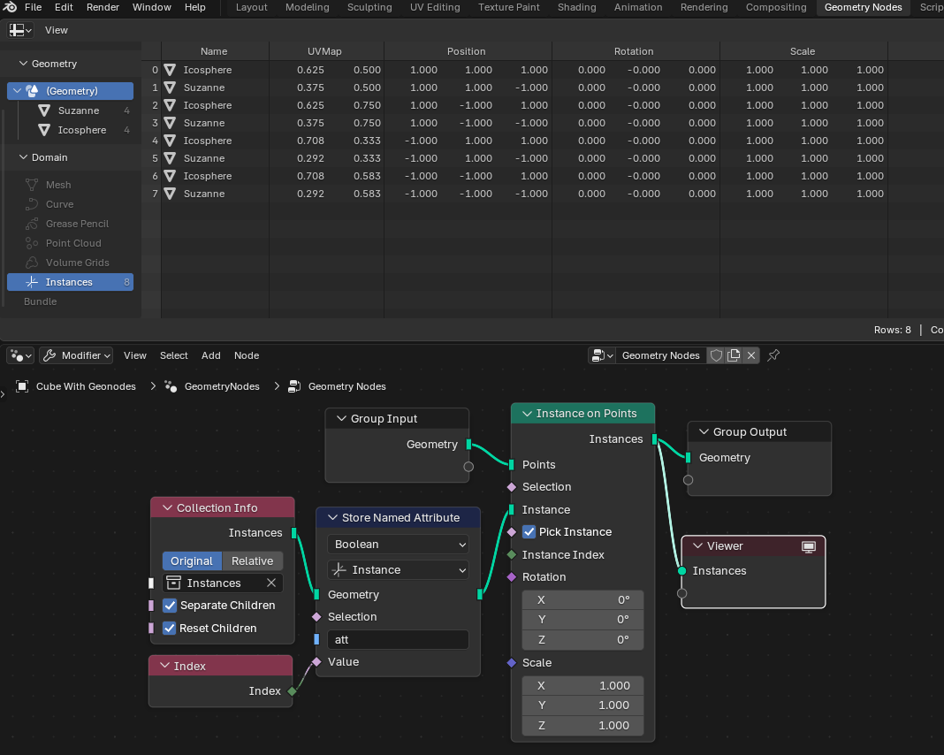The width and height of the screenshot is (944, 755).
Task: Duplicate the Geometry Nodes node group
Action: [x=734, y=355]
